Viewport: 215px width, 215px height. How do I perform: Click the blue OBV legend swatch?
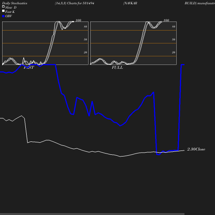[3, 16]
